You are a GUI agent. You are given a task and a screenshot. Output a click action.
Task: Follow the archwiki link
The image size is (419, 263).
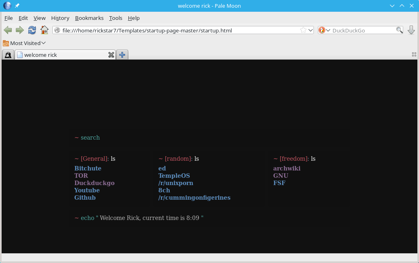pos(287,168)
